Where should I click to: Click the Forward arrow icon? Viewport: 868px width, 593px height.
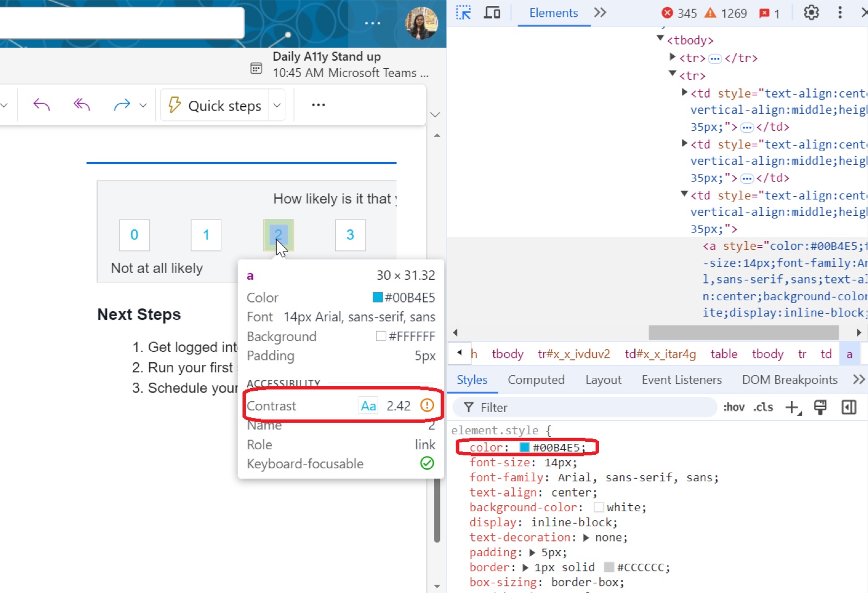click(x=122, y=105)
